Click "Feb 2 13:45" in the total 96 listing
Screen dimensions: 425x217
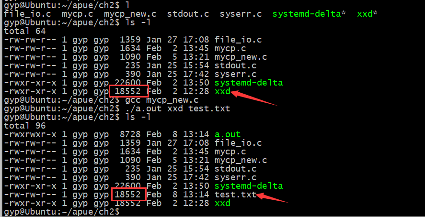click(x=178, y=152)
